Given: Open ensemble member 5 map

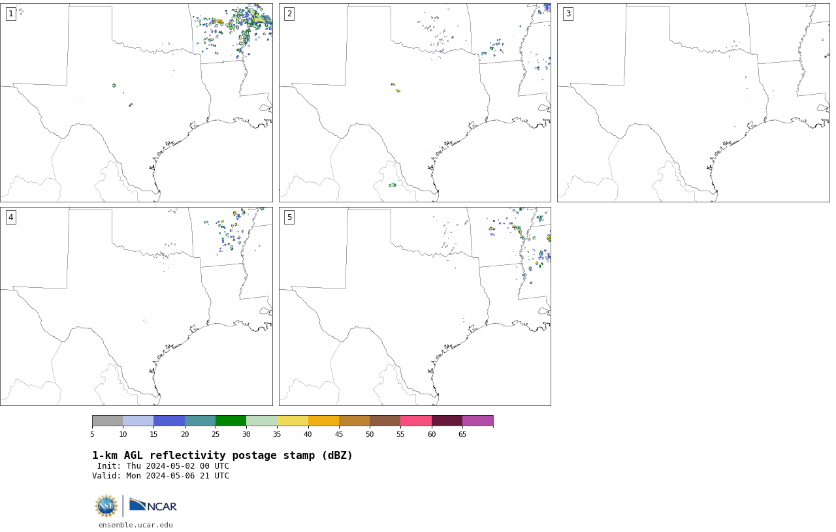Looking at the screenshot, I should [415, 306].
